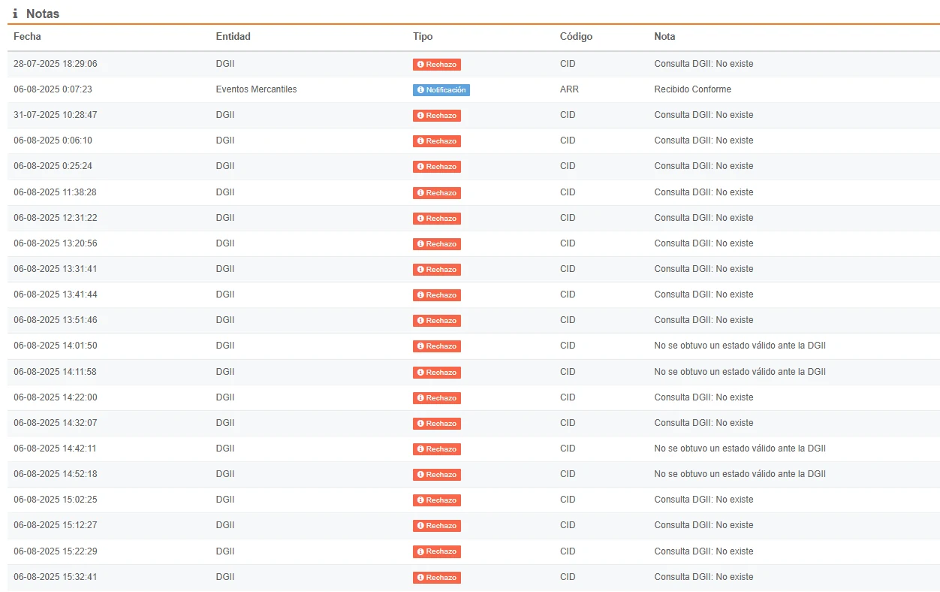Screen dimensions: 940x592
Task: Click Rechazo badge in 06-08-2025 14:52:18 row
Action: point(437,475)
